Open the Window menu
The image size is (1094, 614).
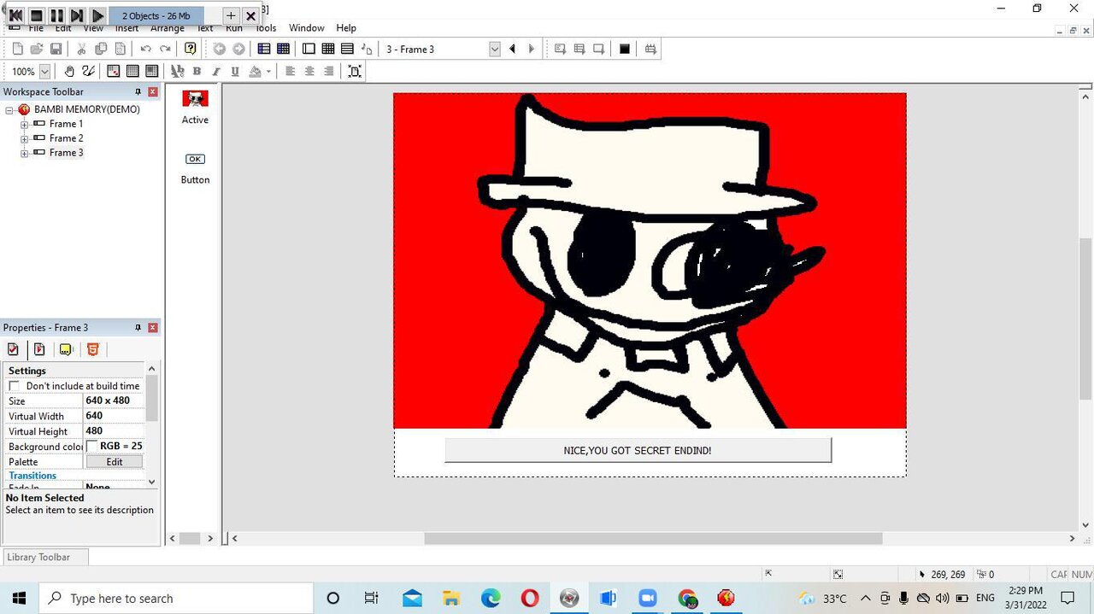pyautogui.click(x=306, y=28)
